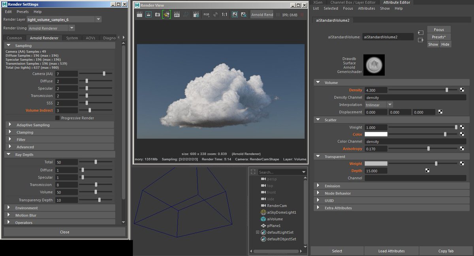Viewport: 474px width, 256px height.
Task: Open render settings via the clapperboard gear icon
Action: coord(196,15)
